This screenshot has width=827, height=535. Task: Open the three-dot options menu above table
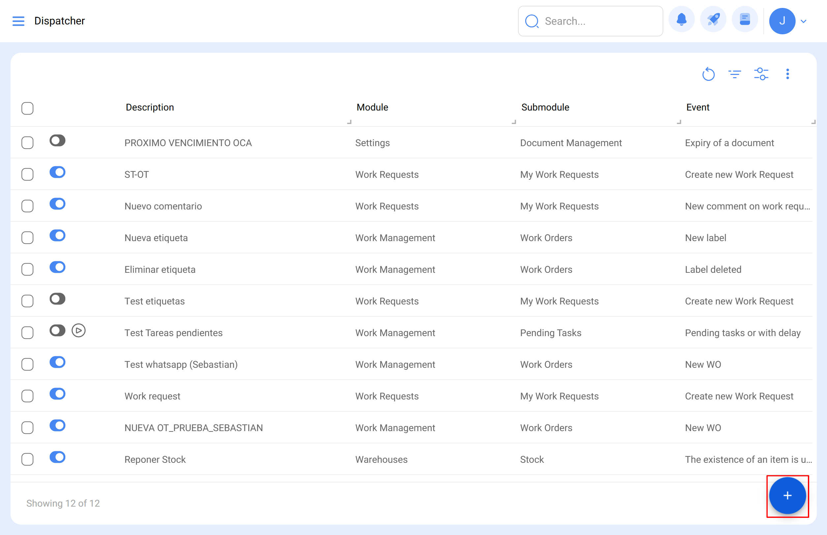[x=787, y=74]
